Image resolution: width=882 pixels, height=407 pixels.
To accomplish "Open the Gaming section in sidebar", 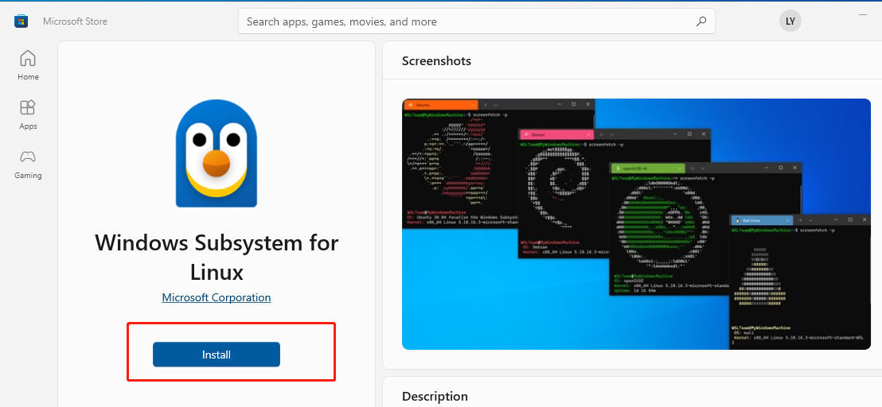I will (28, 164).
